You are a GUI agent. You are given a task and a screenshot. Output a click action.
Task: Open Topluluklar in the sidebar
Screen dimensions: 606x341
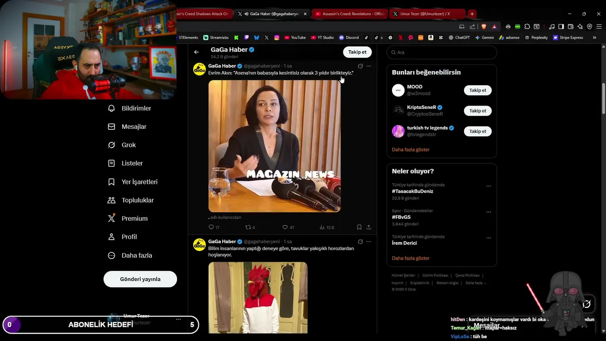click(x=131, y=200)
